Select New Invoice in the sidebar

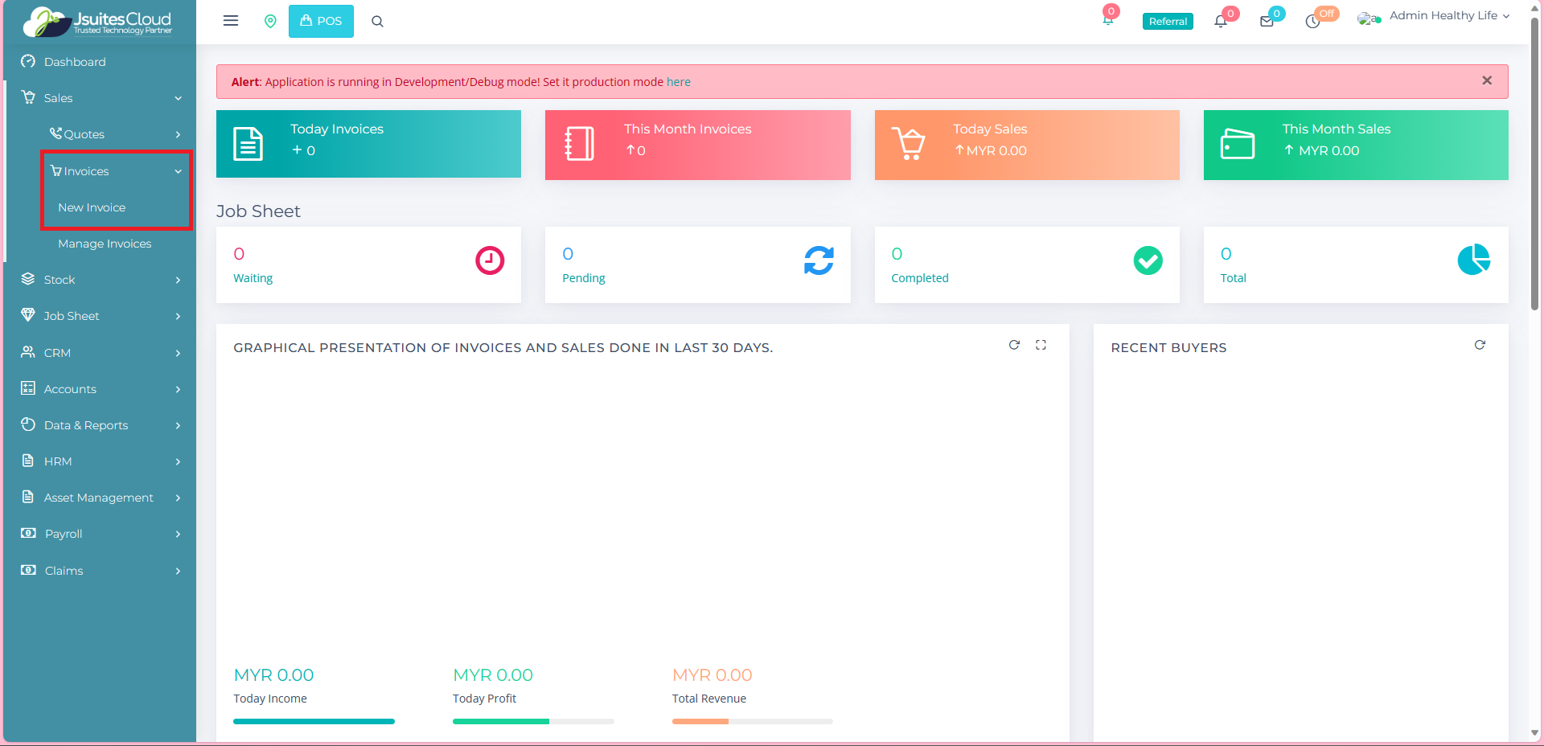pos(92,207)
